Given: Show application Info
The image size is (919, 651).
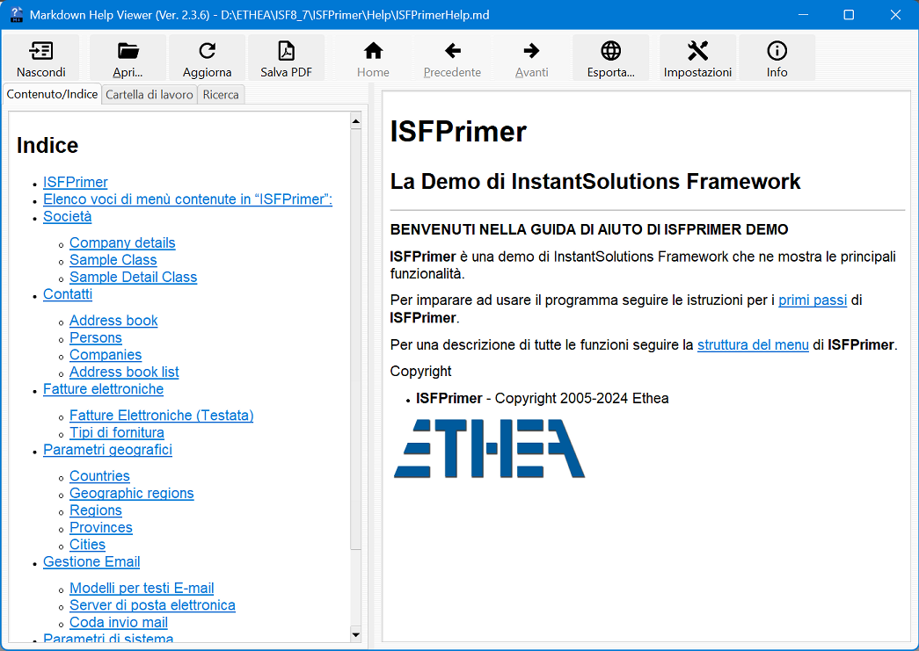Looking at the screenshot, I should [x=777, y=57].
